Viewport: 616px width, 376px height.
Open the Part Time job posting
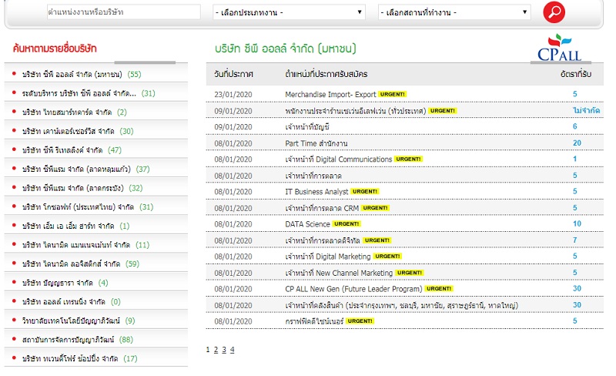(x=316, y=143)
